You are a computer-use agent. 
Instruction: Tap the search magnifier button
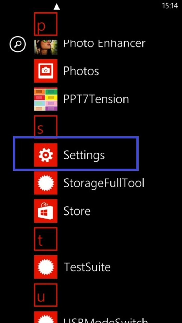pyautogui.click(x=18, y=44)
